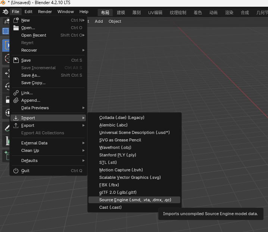Select FBX (.fbx) import format
268x232 pixels.
[109, 185]
